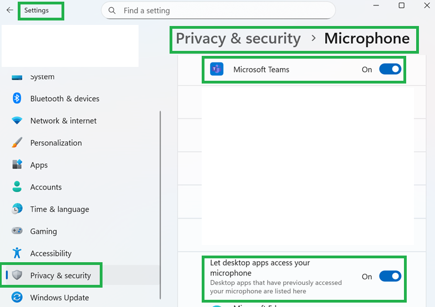Click Privacy & security breadcrumb link
The image size is (435, 307).
238,39
